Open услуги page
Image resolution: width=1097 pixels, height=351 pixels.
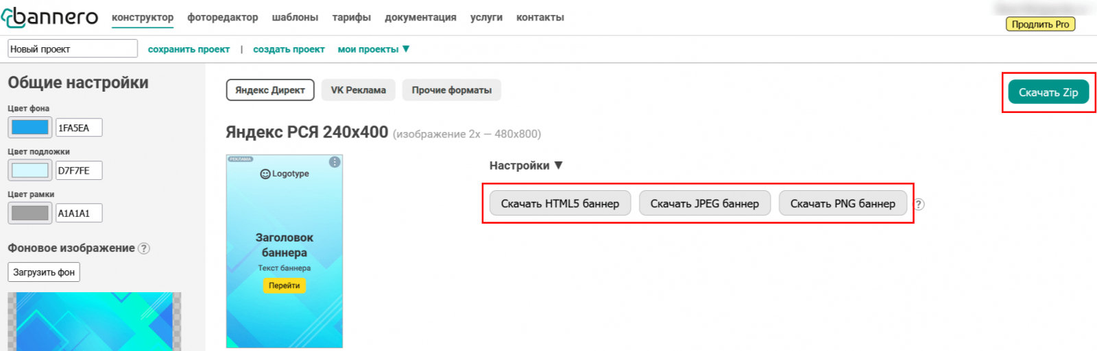pos(486,18)
